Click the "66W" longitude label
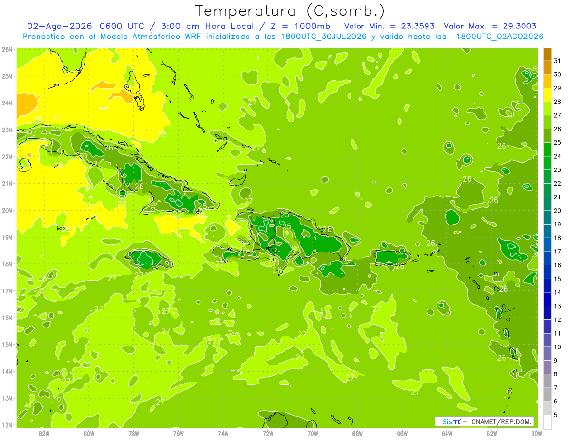 click(x=402, y=433)
